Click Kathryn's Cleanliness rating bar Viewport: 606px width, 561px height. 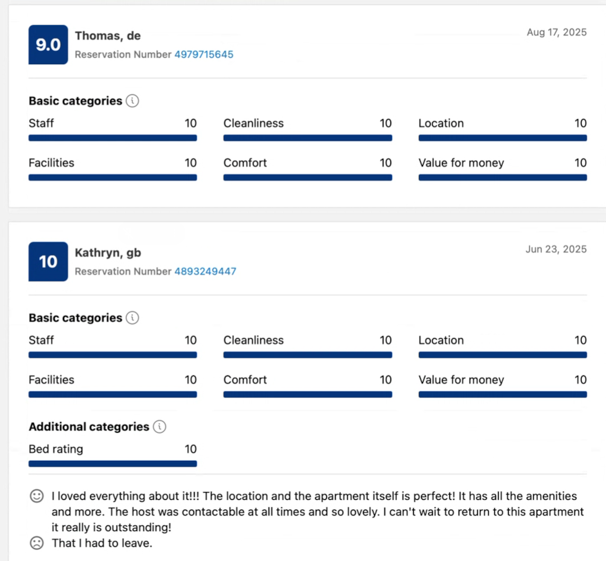[308, 355]
